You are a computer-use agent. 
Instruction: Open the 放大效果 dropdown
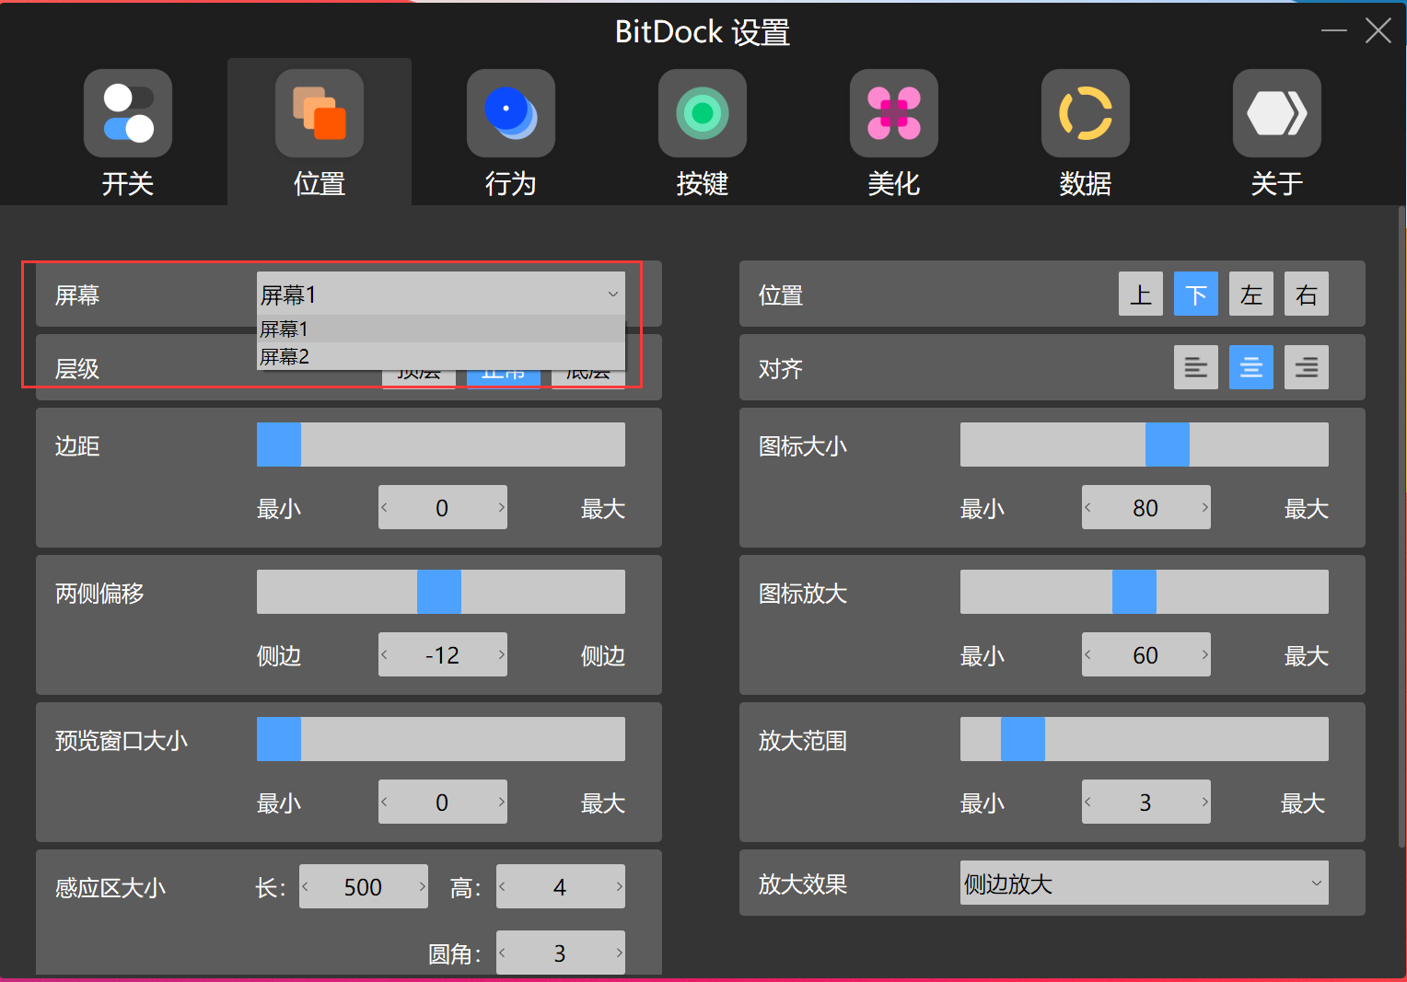(x=1145, y=883)
